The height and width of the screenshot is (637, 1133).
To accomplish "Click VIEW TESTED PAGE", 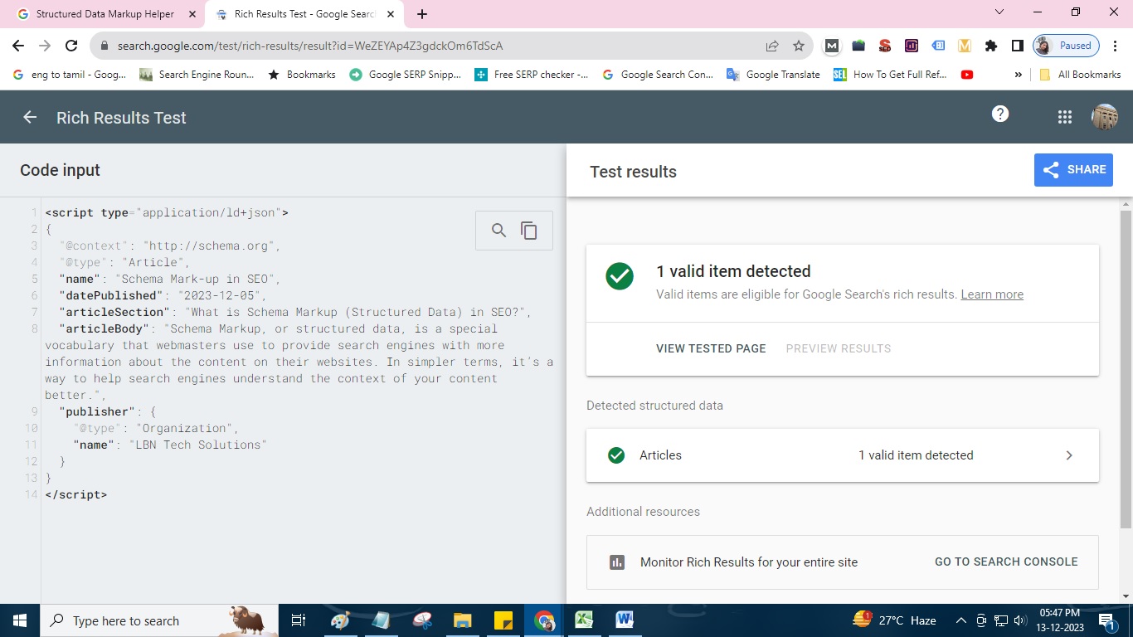I will [x=710, y=348].
